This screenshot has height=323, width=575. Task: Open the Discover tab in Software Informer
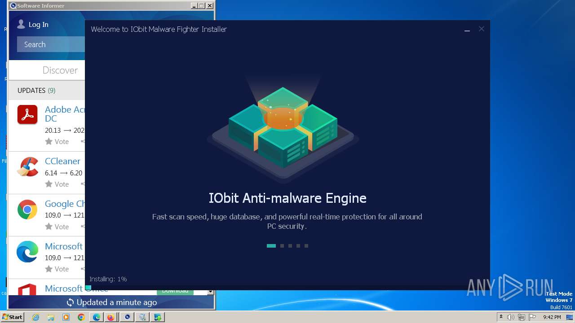(60, 70)
